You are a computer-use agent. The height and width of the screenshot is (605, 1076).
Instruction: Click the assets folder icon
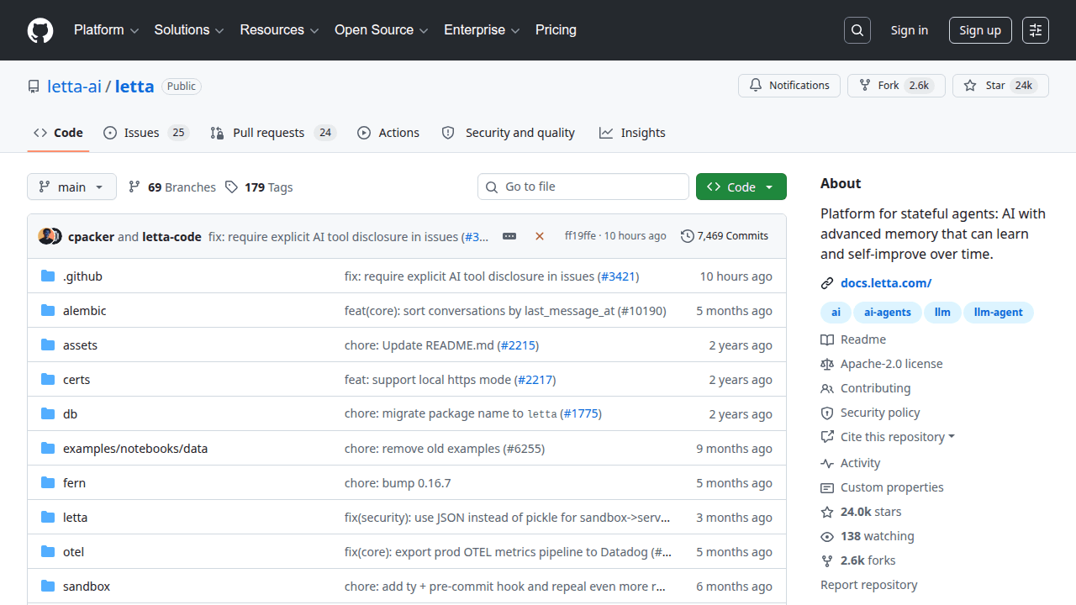(48, 345)
